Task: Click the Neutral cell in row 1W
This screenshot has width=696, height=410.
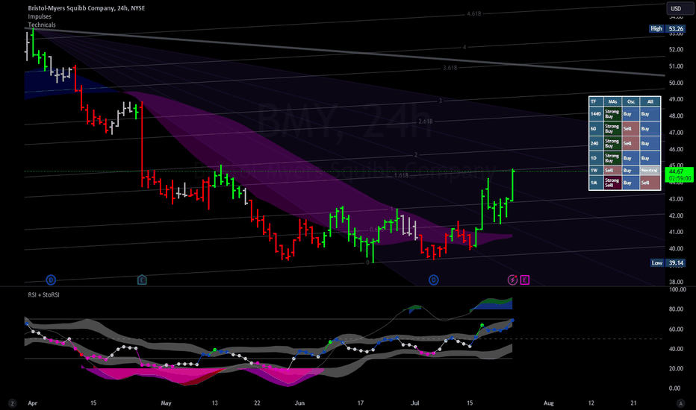Action: point(650,170)
